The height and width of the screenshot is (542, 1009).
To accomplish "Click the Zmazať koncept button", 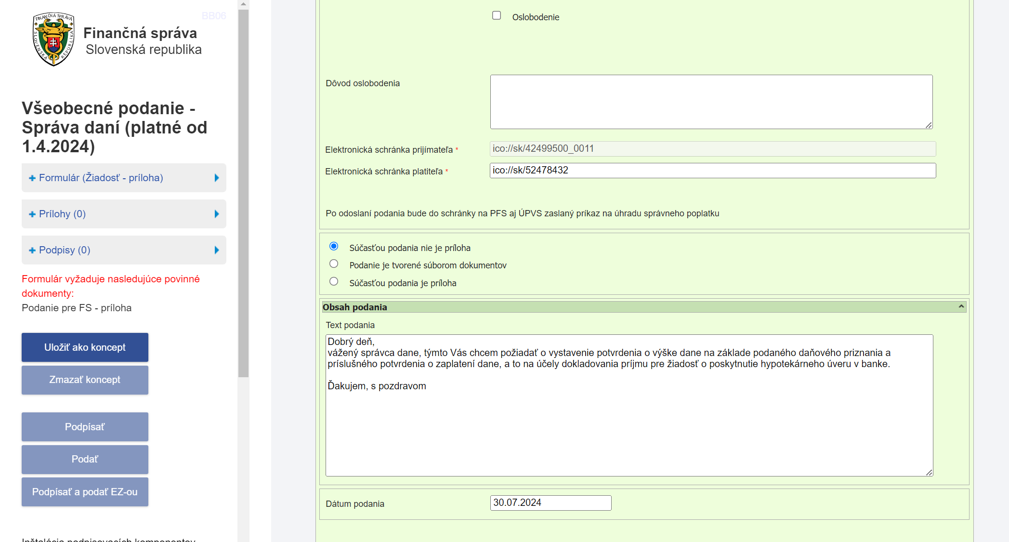I will point(85,380).
